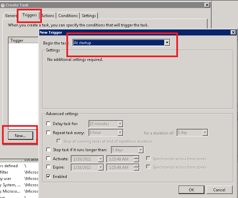Open the Actions tab
This screenshot has height=198, width=238.
point(48,16)
